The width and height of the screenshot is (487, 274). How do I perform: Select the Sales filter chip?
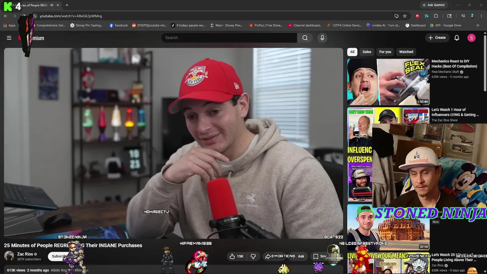367,52
